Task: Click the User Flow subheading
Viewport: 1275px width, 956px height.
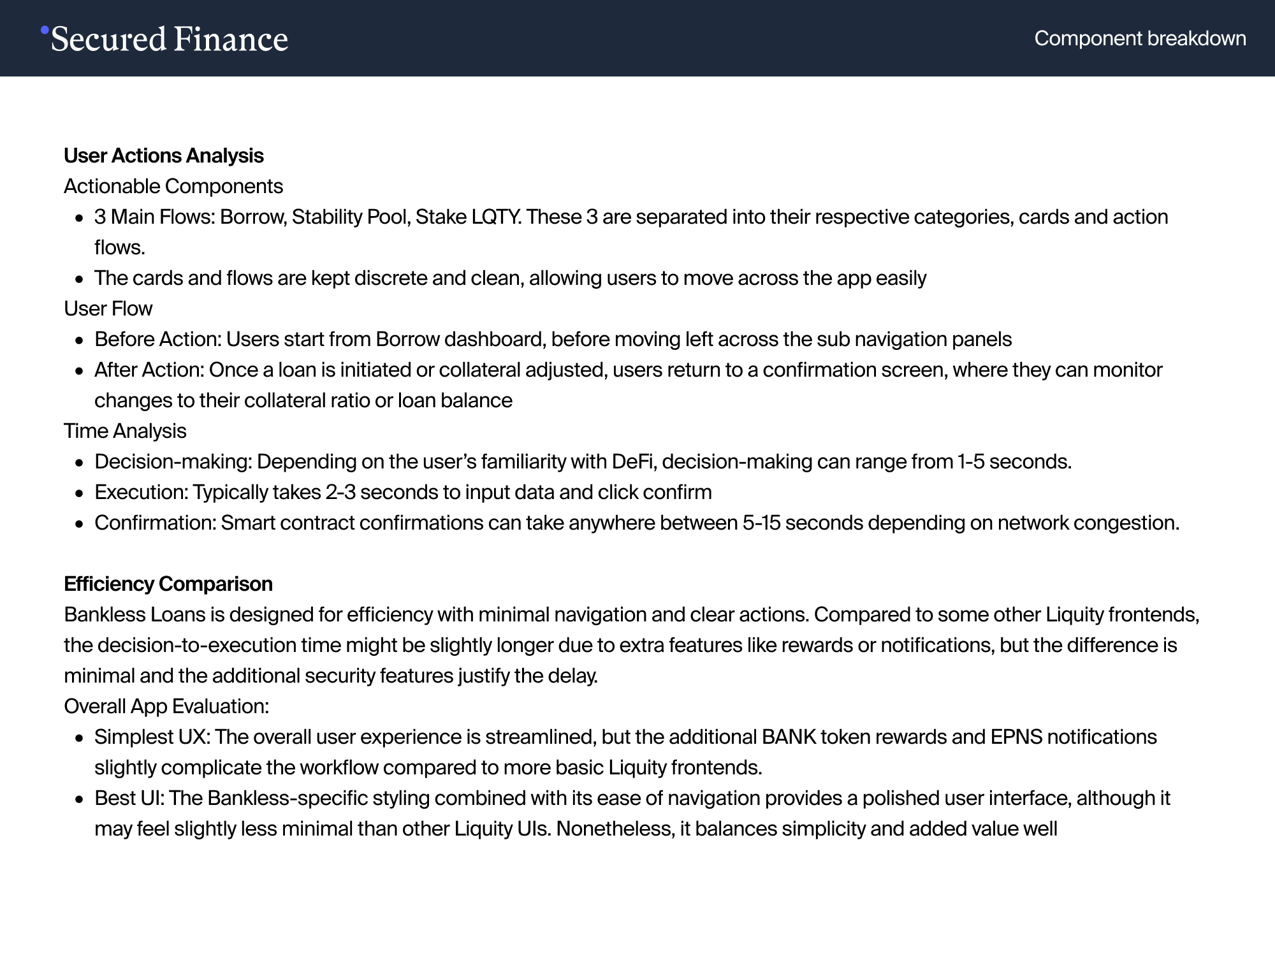Action: point(108,308)
